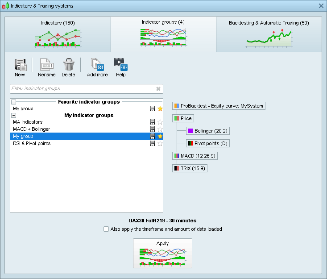Collapse the My indicator groups section

coord(13,115)
